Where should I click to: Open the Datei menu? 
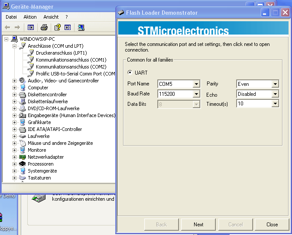tap(11, 17)
